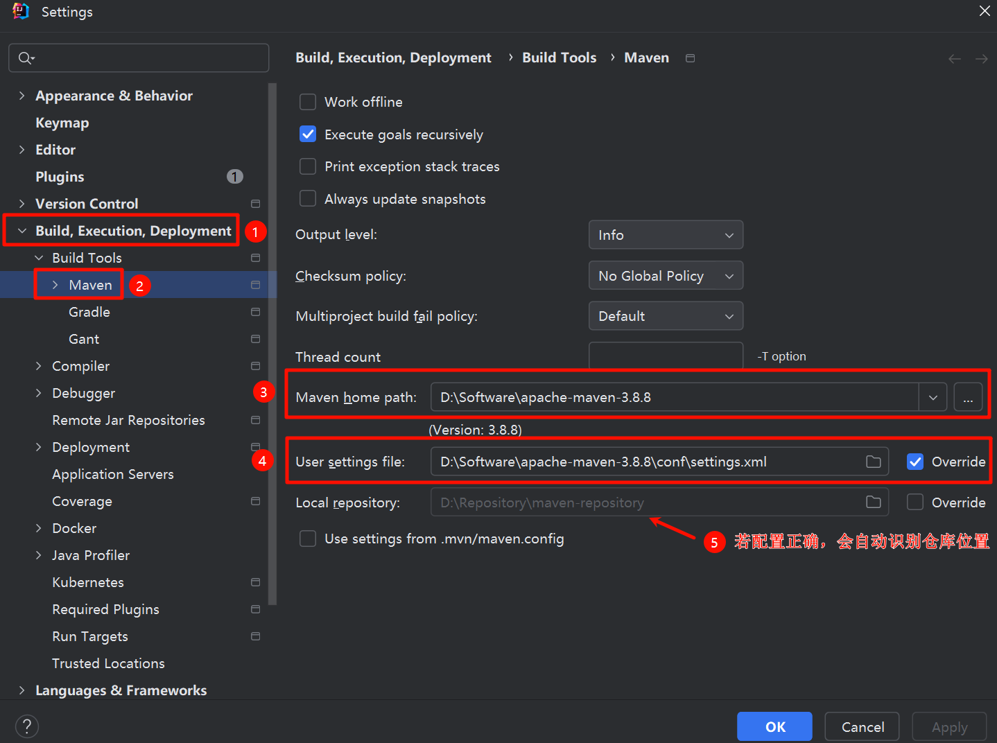
Task: Click the Thread count input field
Action: 666,356
